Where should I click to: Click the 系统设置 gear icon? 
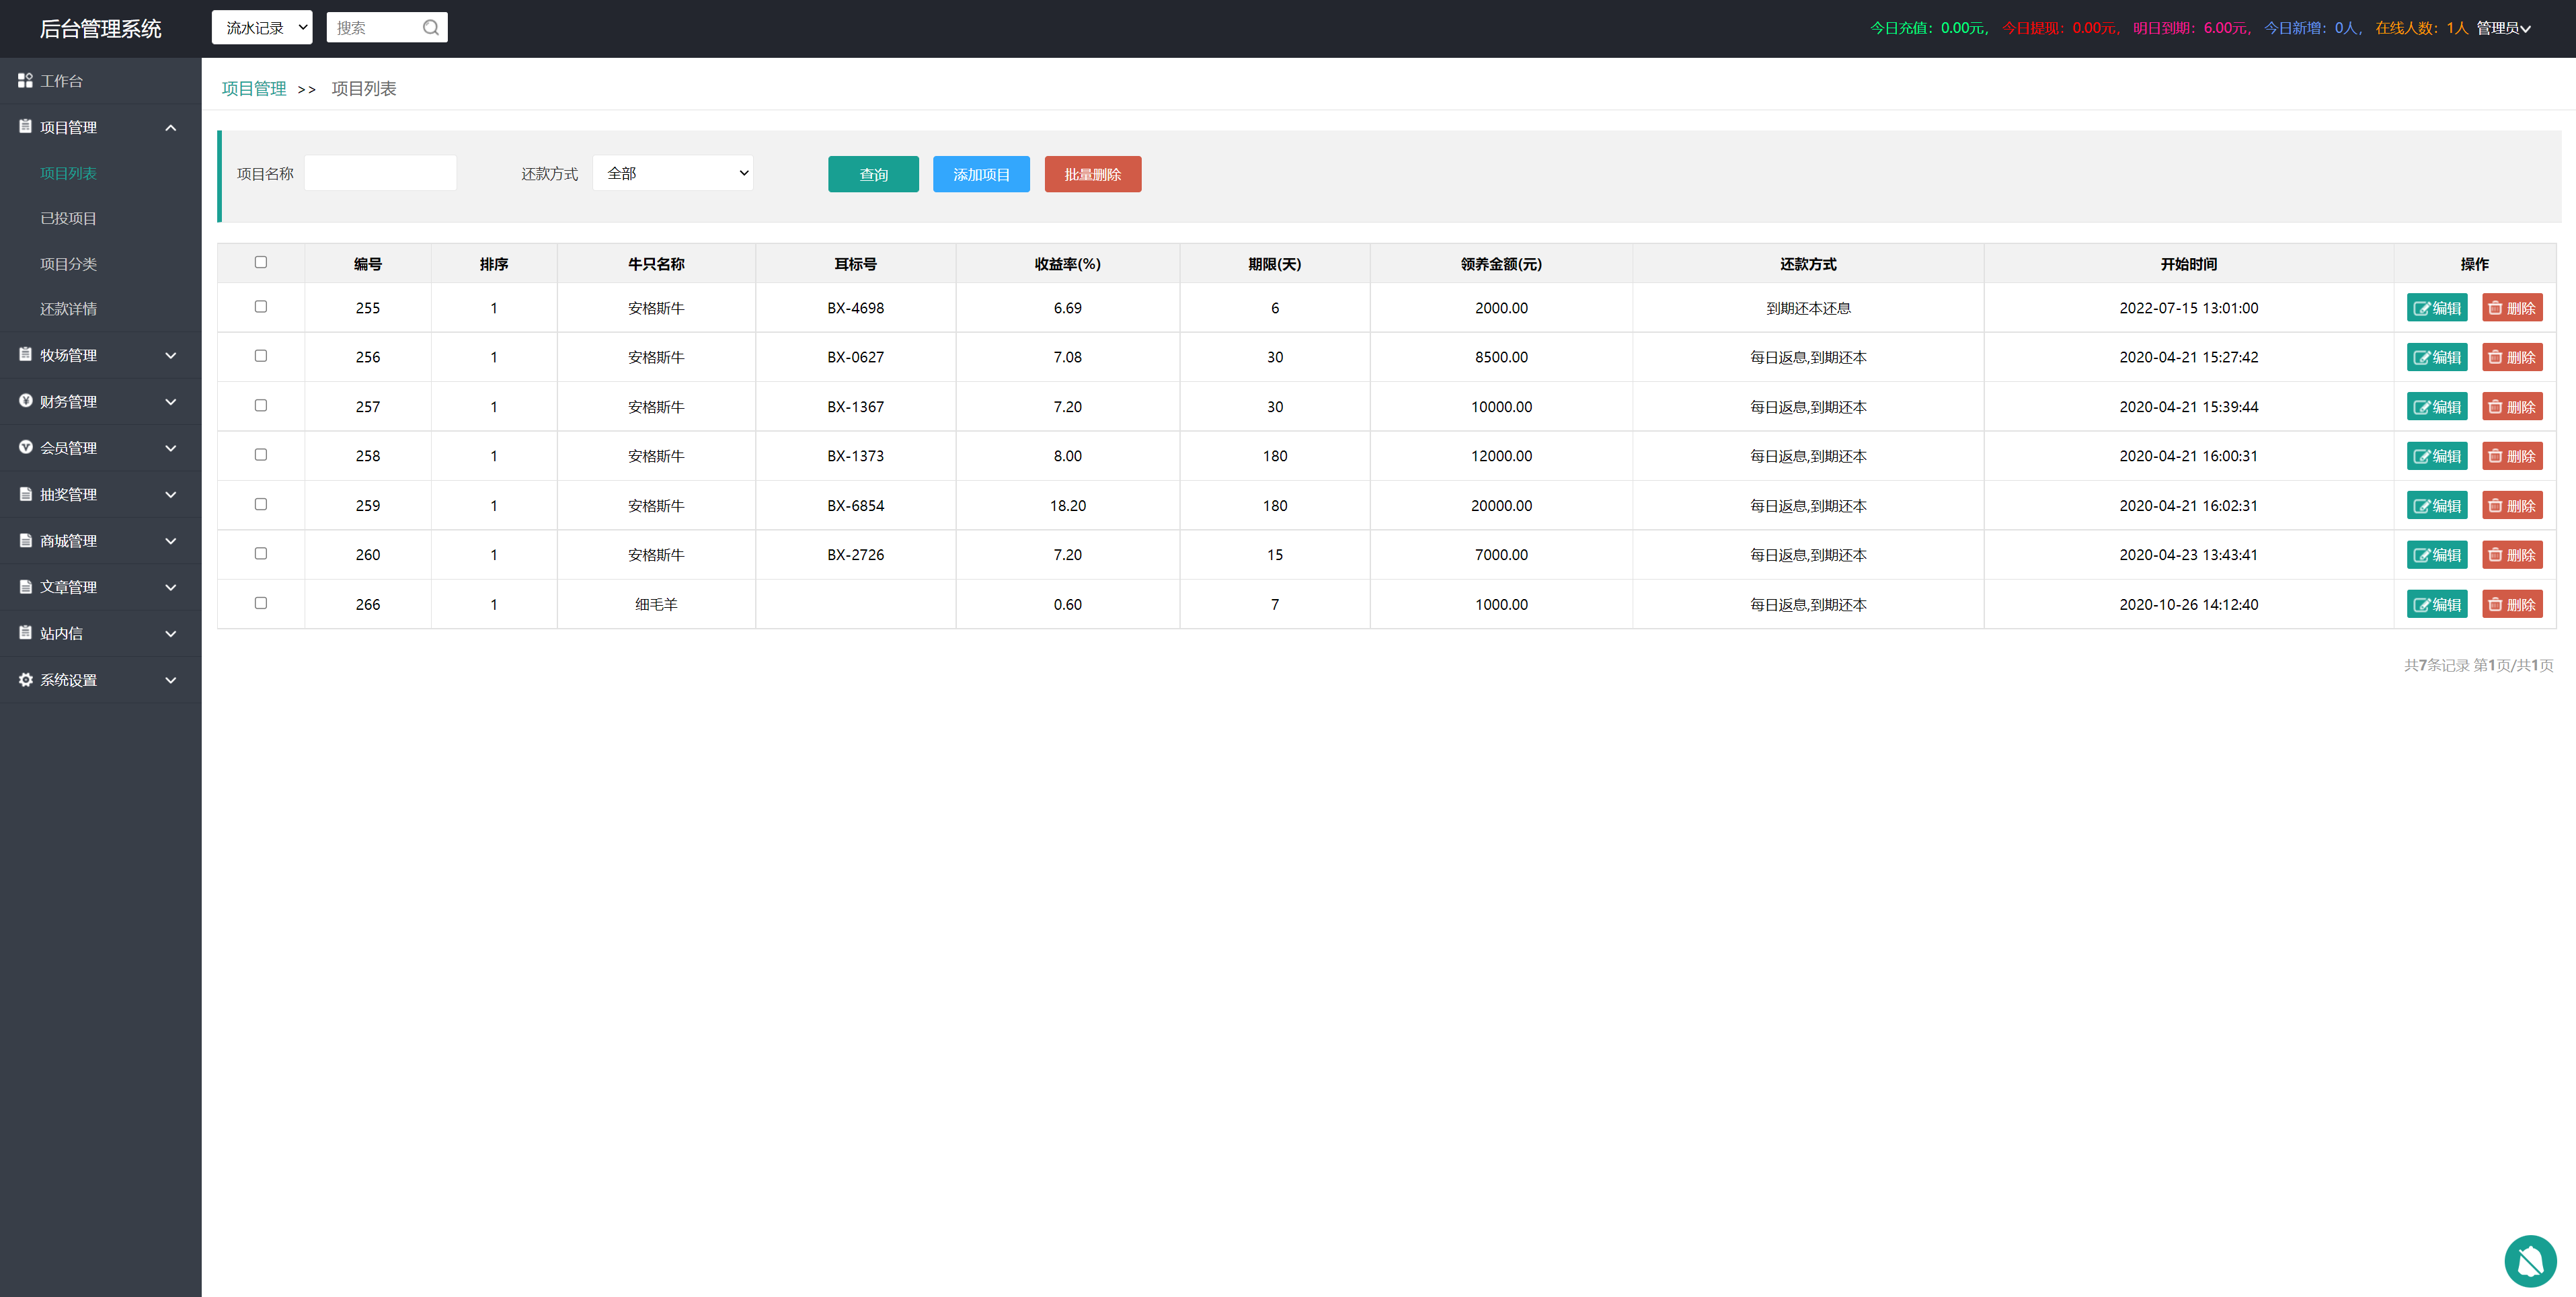pyautogui.click(x=25, y=680)
